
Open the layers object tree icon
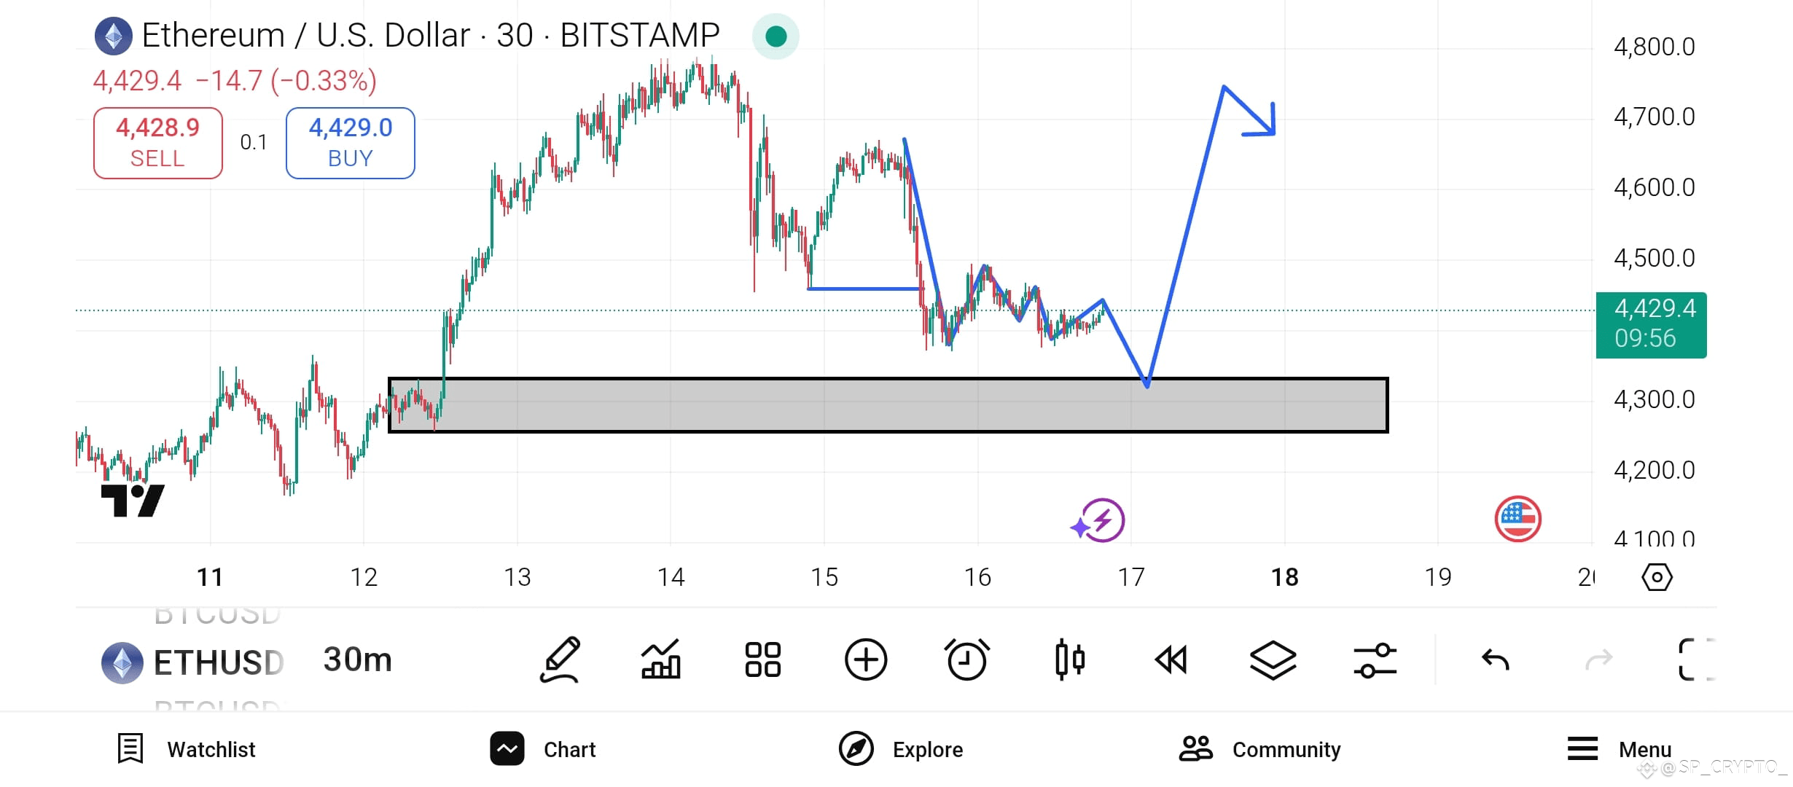tap(1273, 660)
